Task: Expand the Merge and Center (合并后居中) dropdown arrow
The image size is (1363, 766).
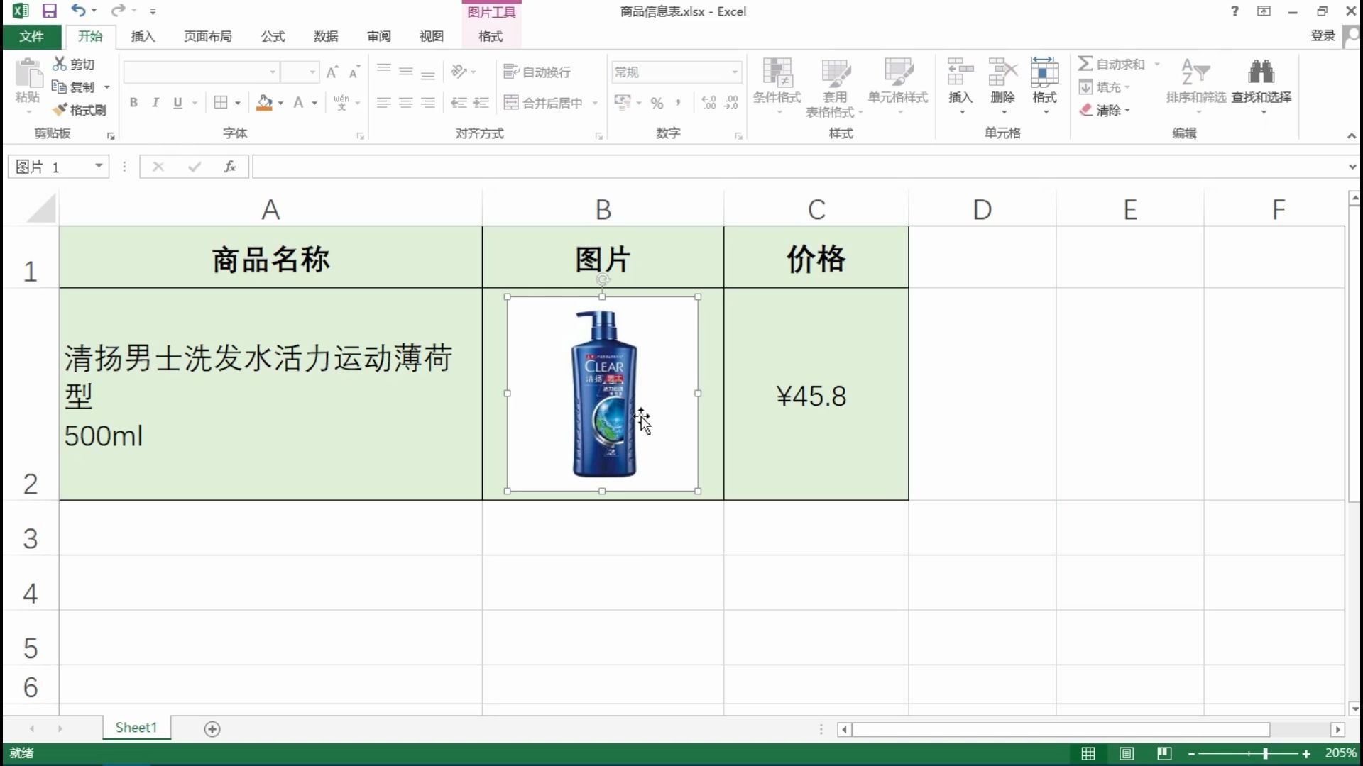Action: click(595, 104)
